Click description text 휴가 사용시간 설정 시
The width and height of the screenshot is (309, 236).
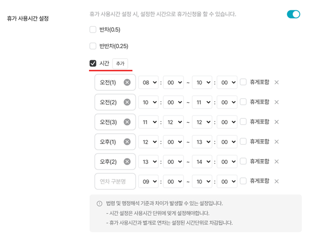click(163, 14)
